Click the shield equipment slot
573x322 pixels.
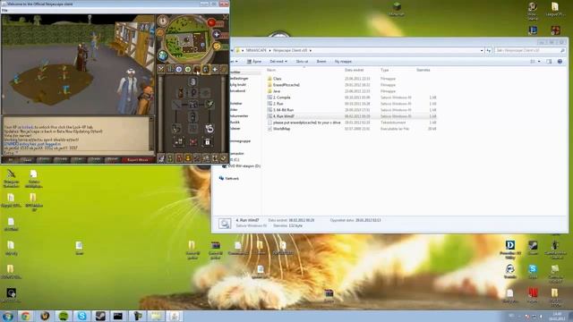click(210, 105)
